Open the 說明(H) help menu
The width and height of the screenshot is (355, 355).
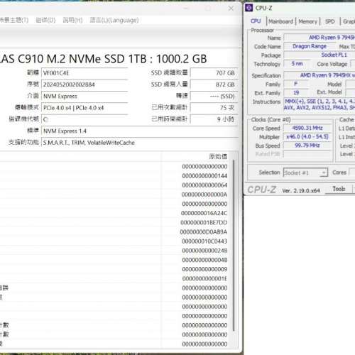[x=72, y=21]
